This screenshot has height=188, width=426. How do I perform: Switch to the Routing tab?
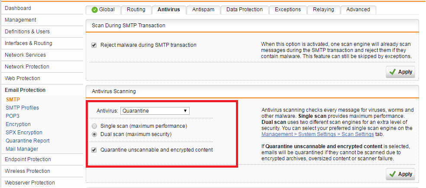[136, 10]
